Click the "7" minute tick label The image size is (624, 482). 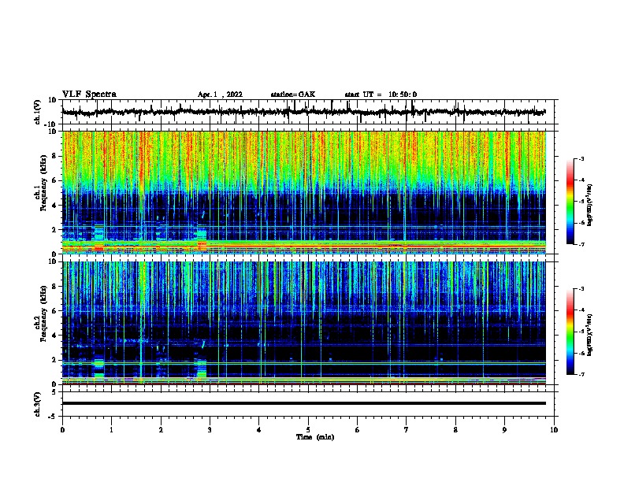(x=407, y=430)
